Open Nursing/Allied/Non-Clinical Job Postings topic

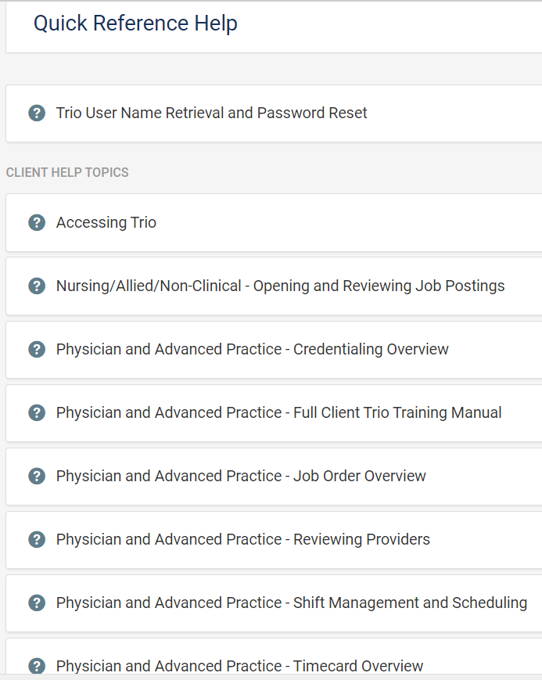(x=280, y=286)
